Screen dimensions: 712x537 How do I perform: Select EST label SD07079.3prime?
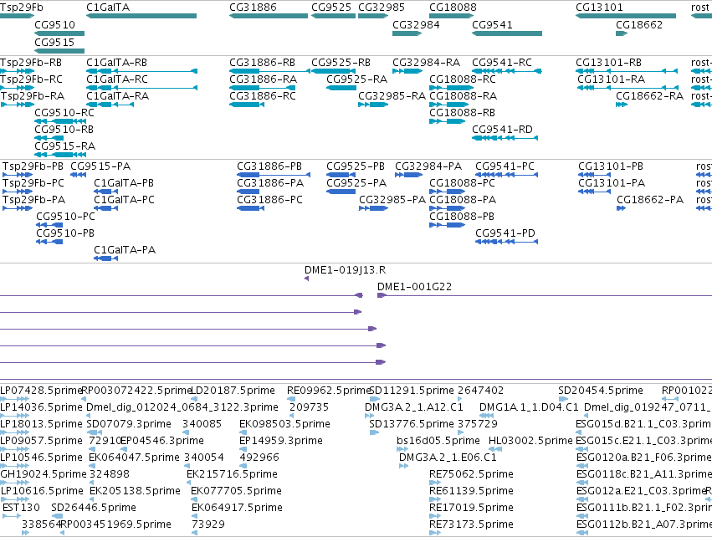pyautogui.click(x=129, y=424)
